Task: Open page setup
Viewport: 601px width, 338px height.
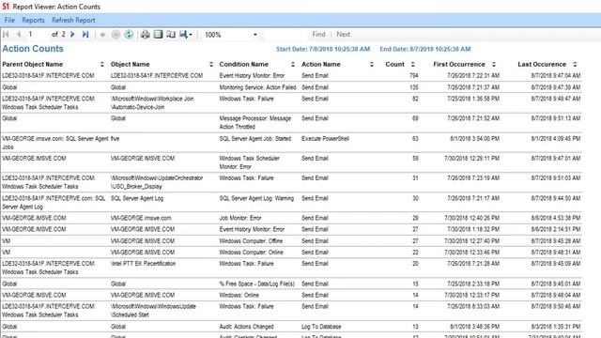Action: pyautogui.click(x=171, y=35)
